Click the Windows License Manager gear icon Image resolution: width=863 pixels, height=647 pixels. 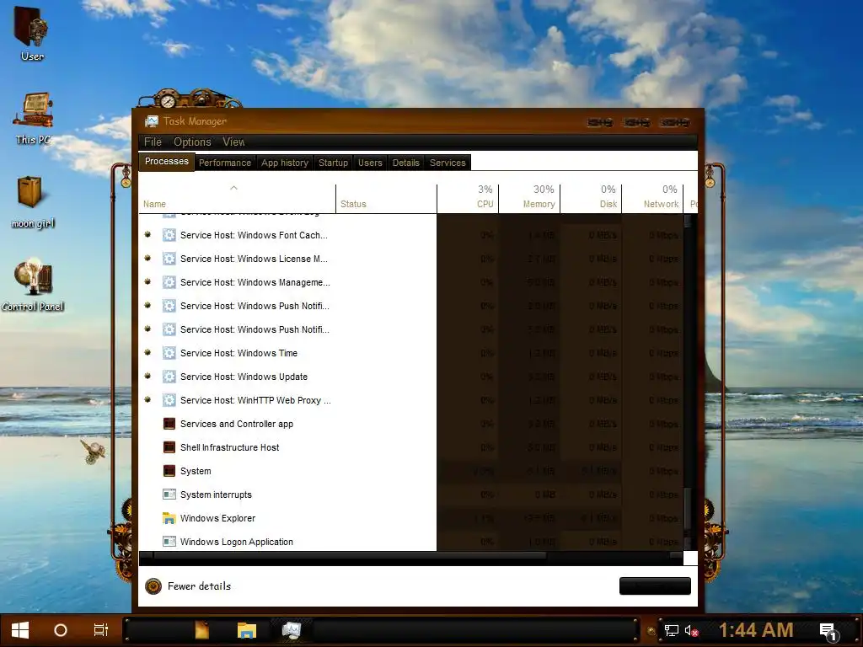169,259
